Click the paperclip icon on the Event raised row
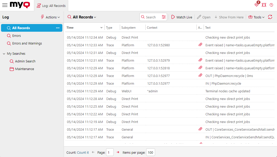Screen dimensions: 277x157 click(x=200, y=44)
